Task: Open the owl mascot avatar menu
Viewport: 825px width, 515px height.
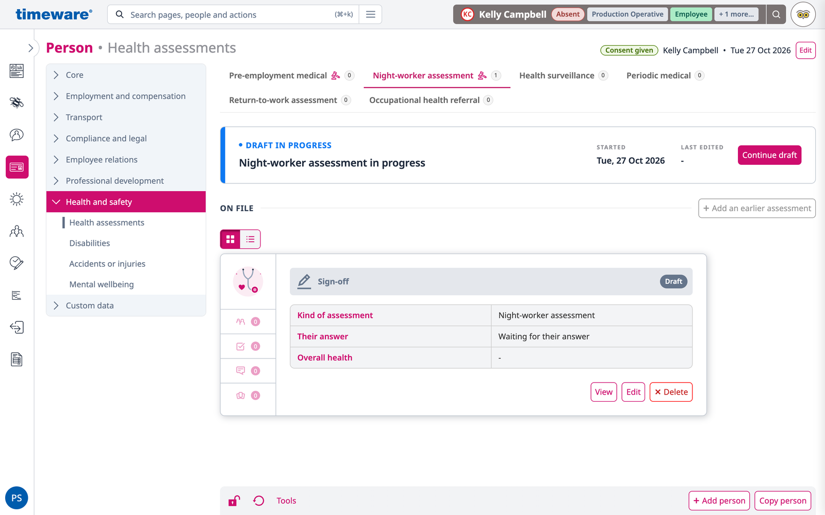Action: tap(803, 14)
